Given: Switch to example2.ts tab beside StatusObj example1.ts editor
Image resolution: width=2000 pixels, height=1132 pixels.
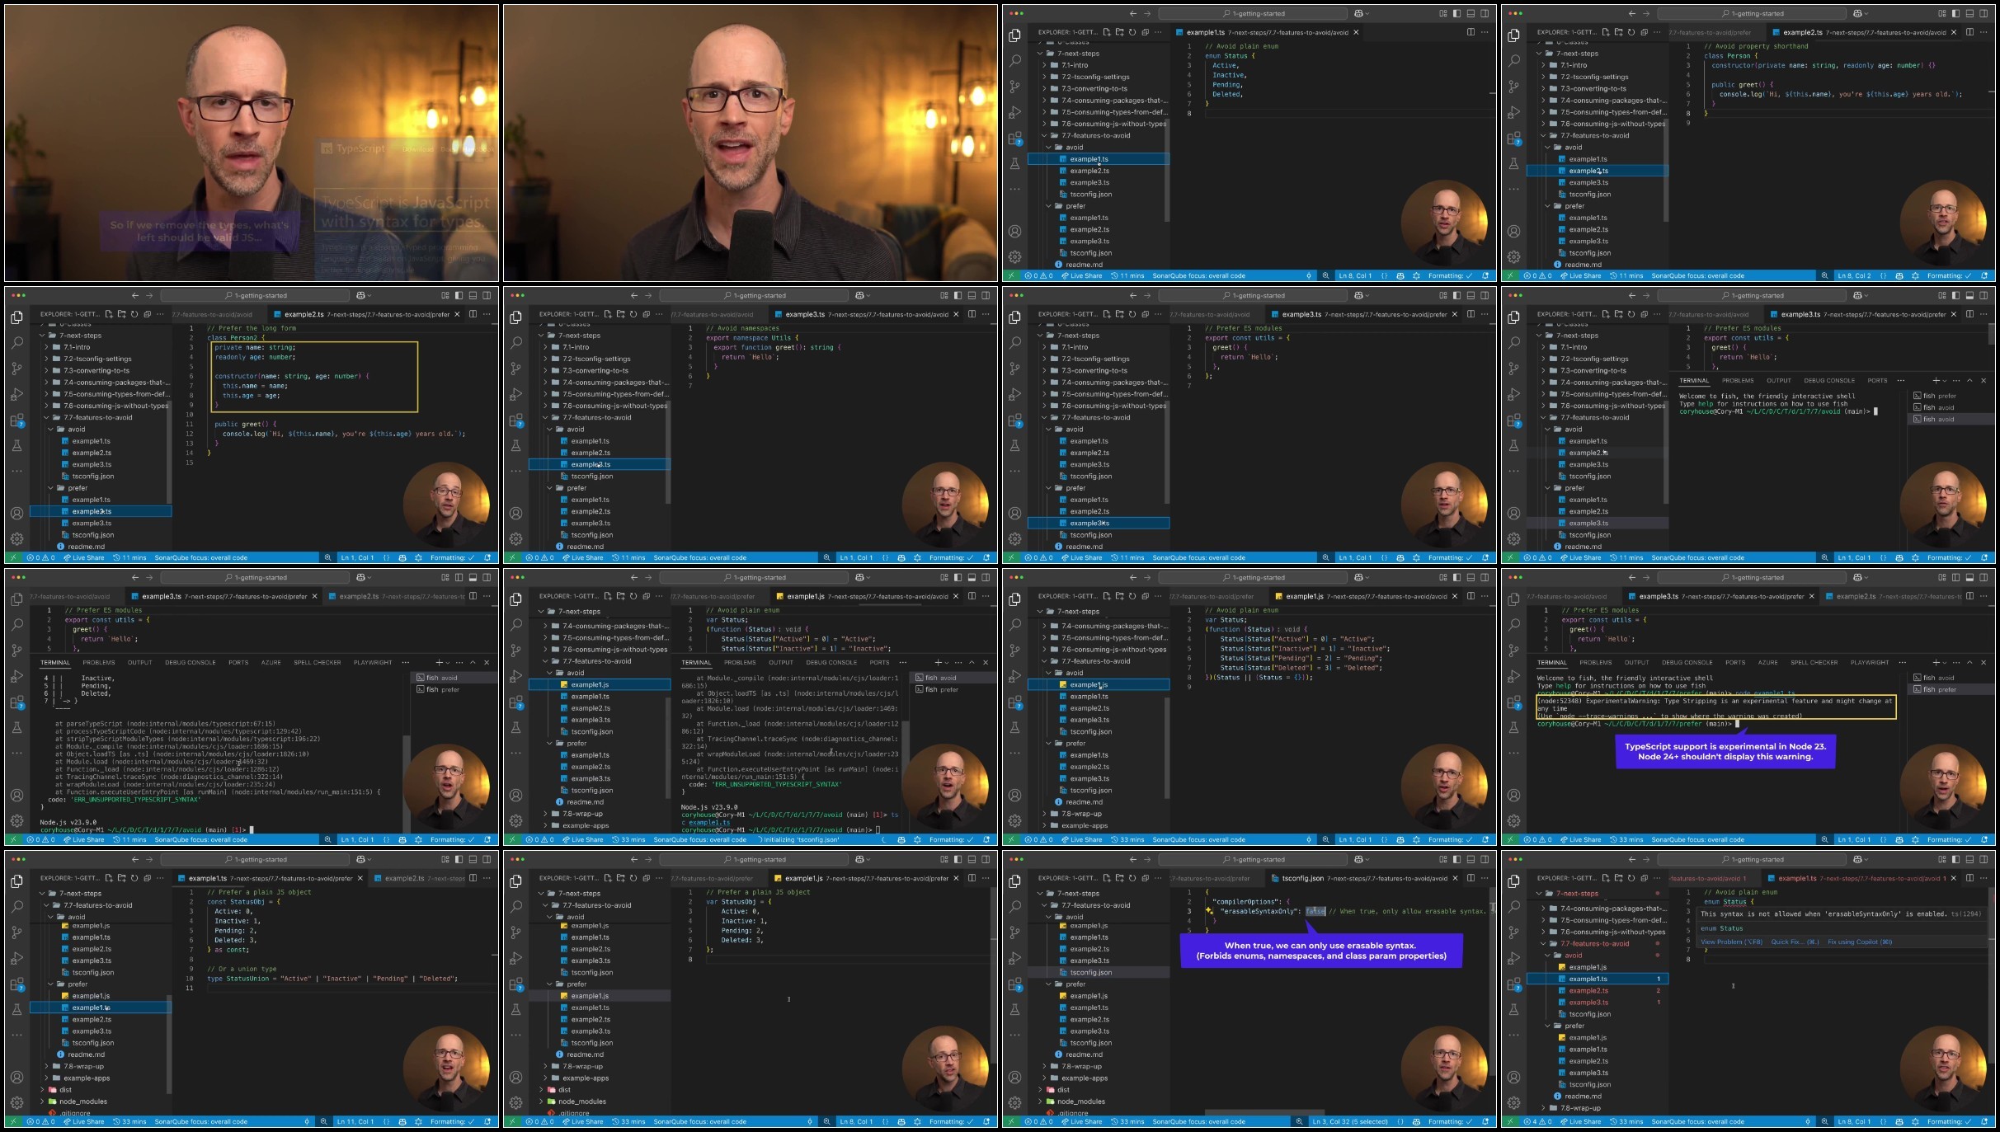Looking at the screenshot, I should pyautogui.click(x=417, y=878).
